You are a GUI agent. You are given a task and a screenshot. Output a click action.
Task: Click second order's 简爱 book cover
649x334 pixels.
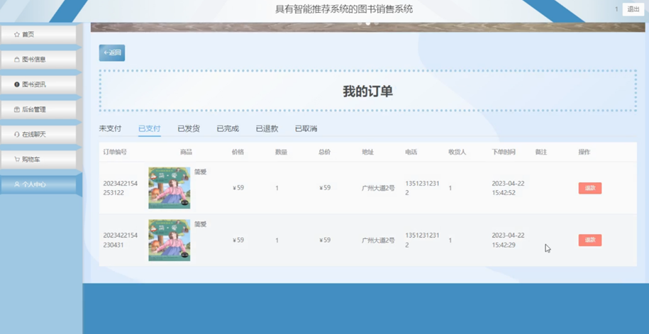(170, 240)
